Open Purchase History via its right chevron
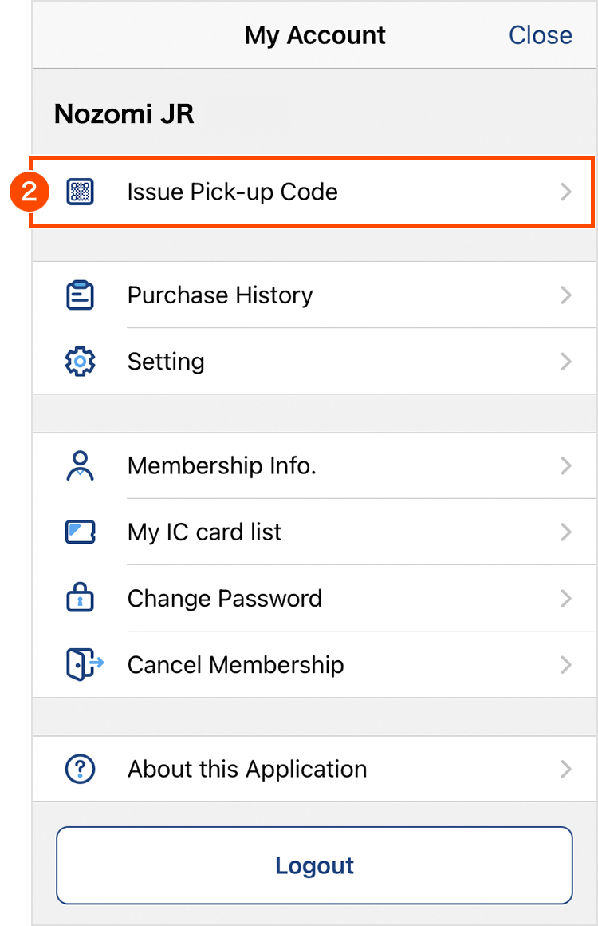598x926 pixels. pyautogui.click(x=566, y=295)
